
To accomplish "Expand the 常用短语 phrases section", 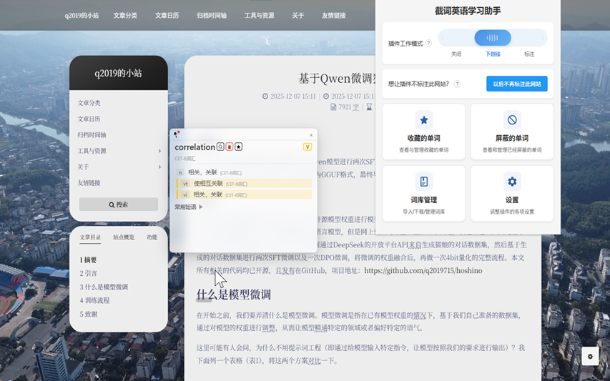I will click(x=189, y=207).
